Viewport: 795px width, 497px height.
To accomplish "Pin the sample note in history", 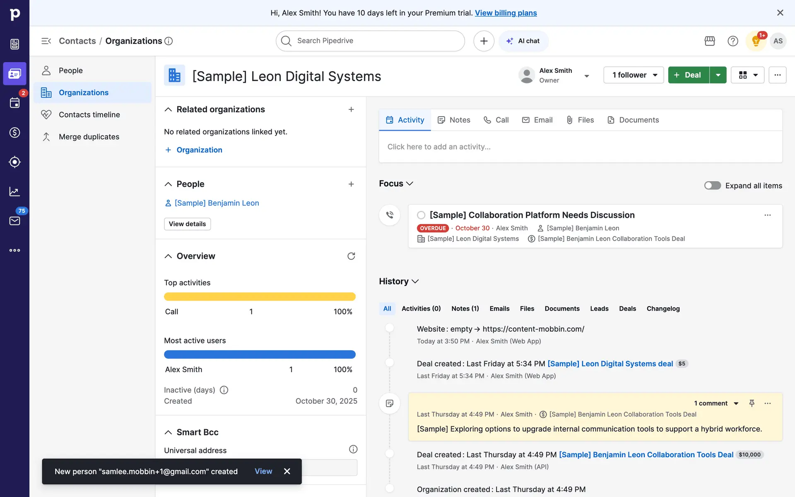I will (752, 403).
